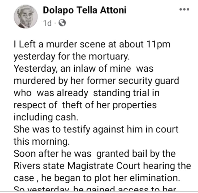Click the line starting "I Left a murder scene"
The image size is (198, 193).
coord(92,45)
